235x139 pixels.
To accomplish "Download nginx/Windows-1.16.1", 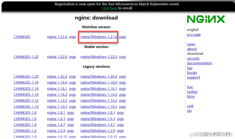I will (x=99, y=88).
